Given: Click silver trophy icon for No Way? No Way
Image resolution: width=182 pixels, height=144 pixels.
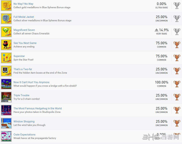Looking at the screenshot, I should (x=177, y=5).
